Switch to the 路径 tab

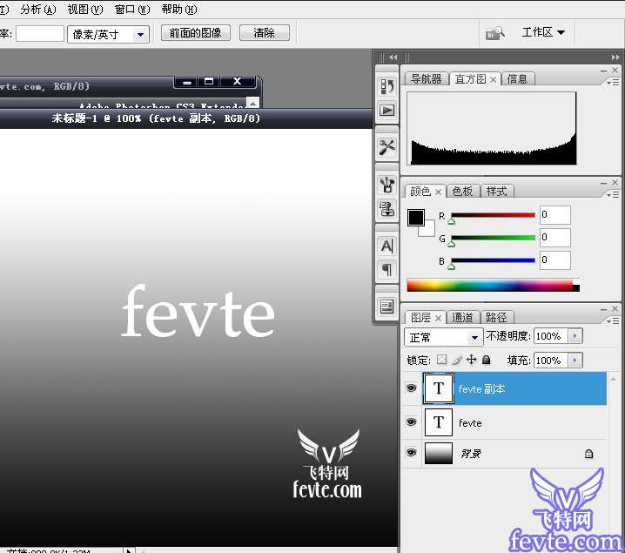click(x=497, y=317)
